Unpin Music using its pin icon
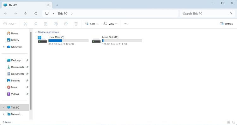This screenshot has width=237, height=125. (x=27, y=87)
